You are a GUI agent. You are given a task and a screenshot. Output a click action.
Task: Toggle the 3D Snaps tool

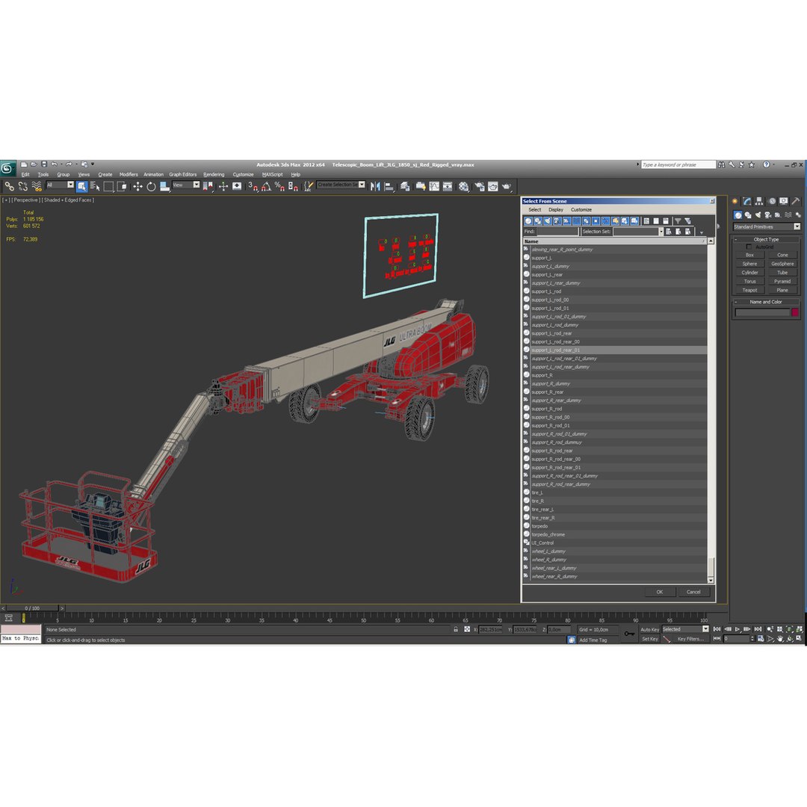(x=253, y=186)
